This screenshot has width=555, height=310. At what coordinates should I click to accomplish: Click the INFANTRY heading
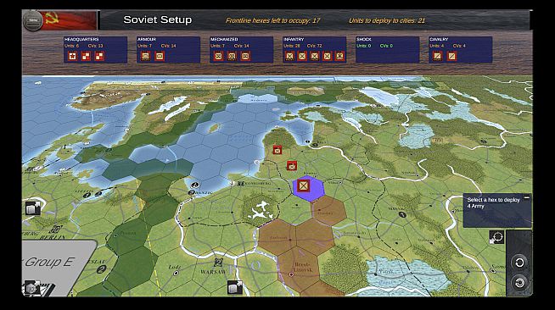point(294,39)
